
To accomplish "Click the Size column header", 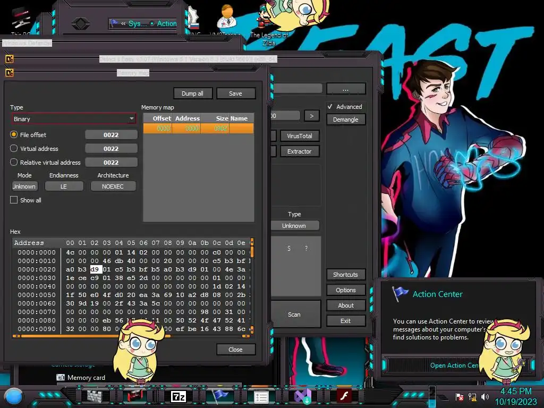I will pyautogui.click(x=215, y=118).
